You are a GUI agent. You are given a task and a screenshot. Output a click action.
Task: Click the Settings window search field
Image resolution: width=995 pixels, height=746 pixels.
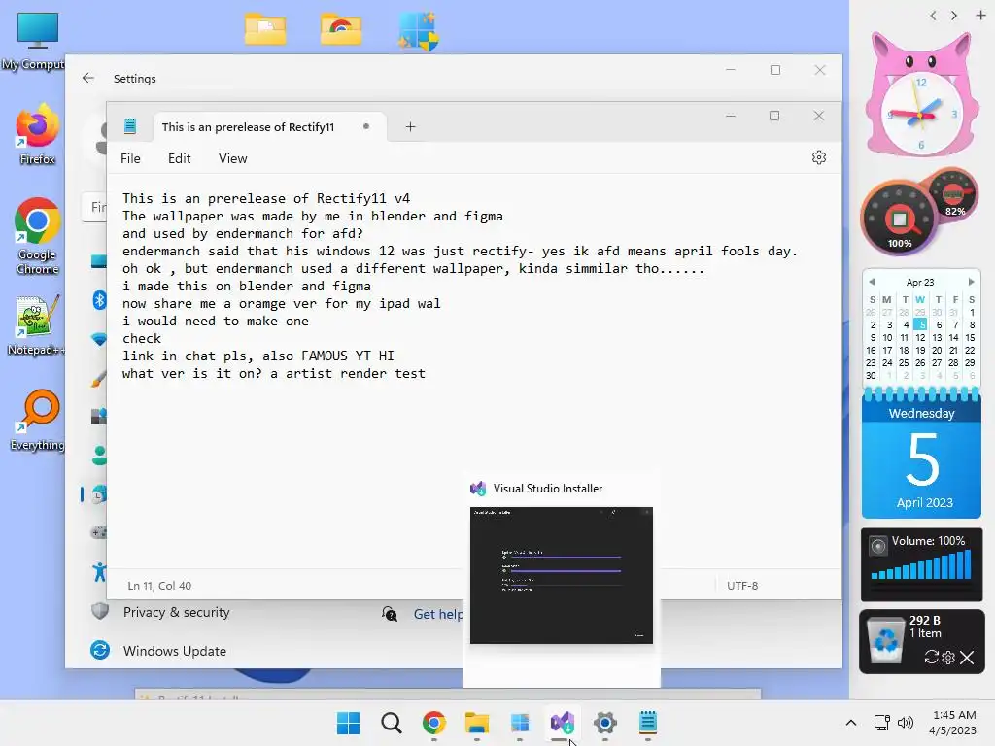94,207
